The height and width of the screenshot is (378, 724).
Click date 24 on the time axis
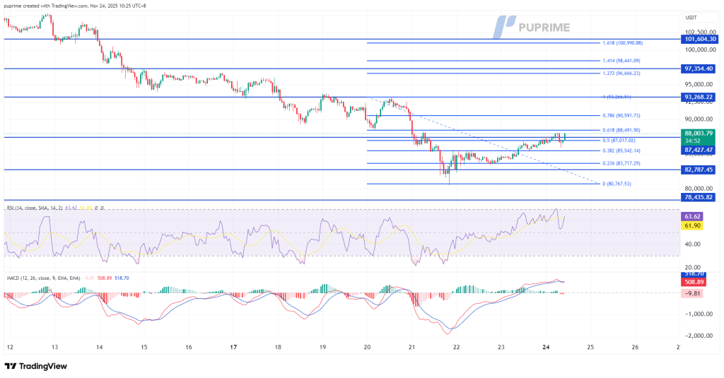coord(545,348)
